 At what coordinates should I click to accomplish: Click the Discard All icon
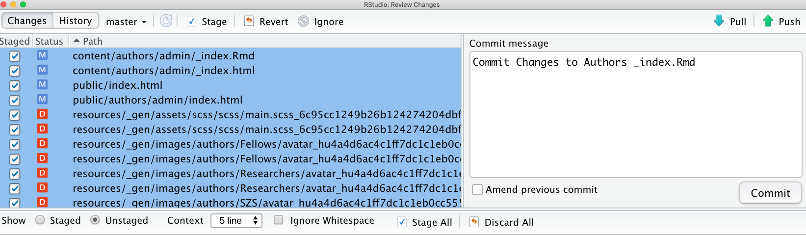(474, 222)
